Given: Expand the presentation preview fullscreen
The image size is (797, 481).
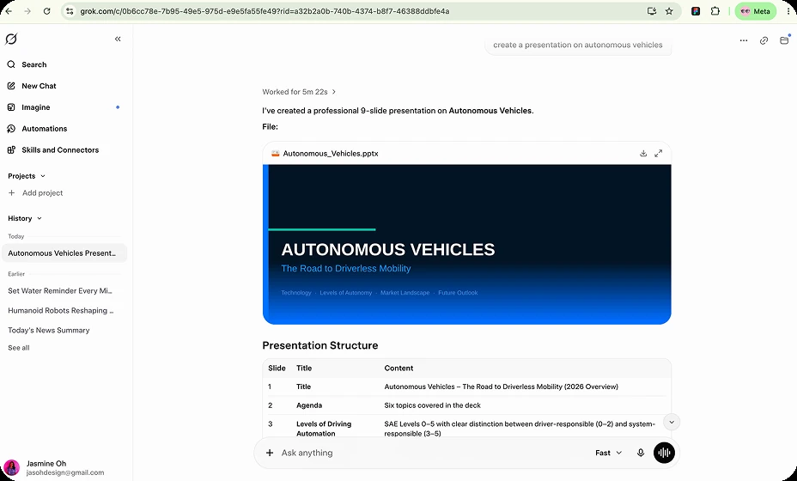Looking at the screenshot, I should (658, 153).
